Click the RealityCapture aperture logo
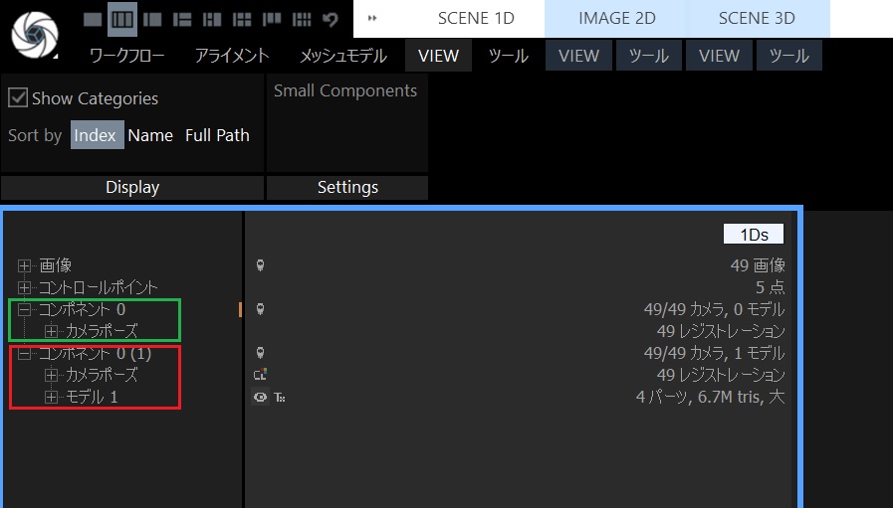Image resolution: width=893 pixels, height=508 pixels. click(35, 34)
